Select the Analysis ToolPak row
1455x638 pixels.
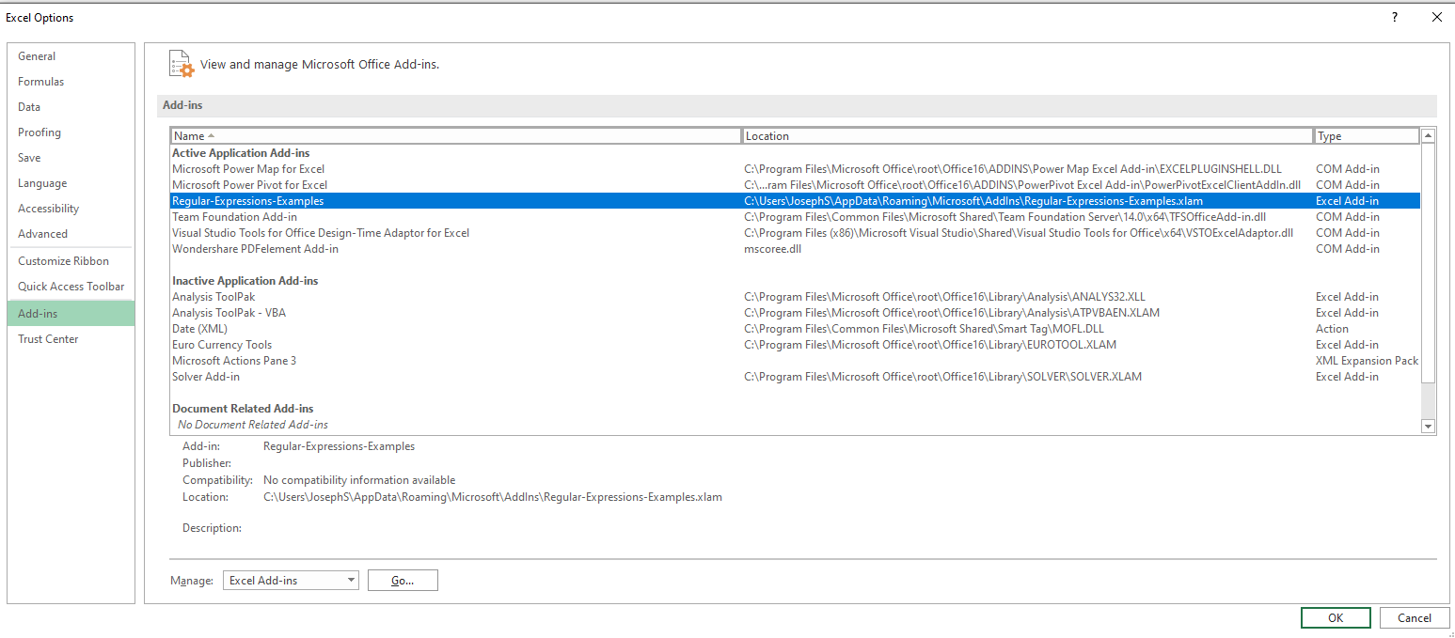[795, 297]
